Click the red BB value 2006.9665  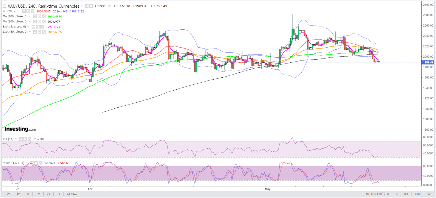click(x=44, y=11)
